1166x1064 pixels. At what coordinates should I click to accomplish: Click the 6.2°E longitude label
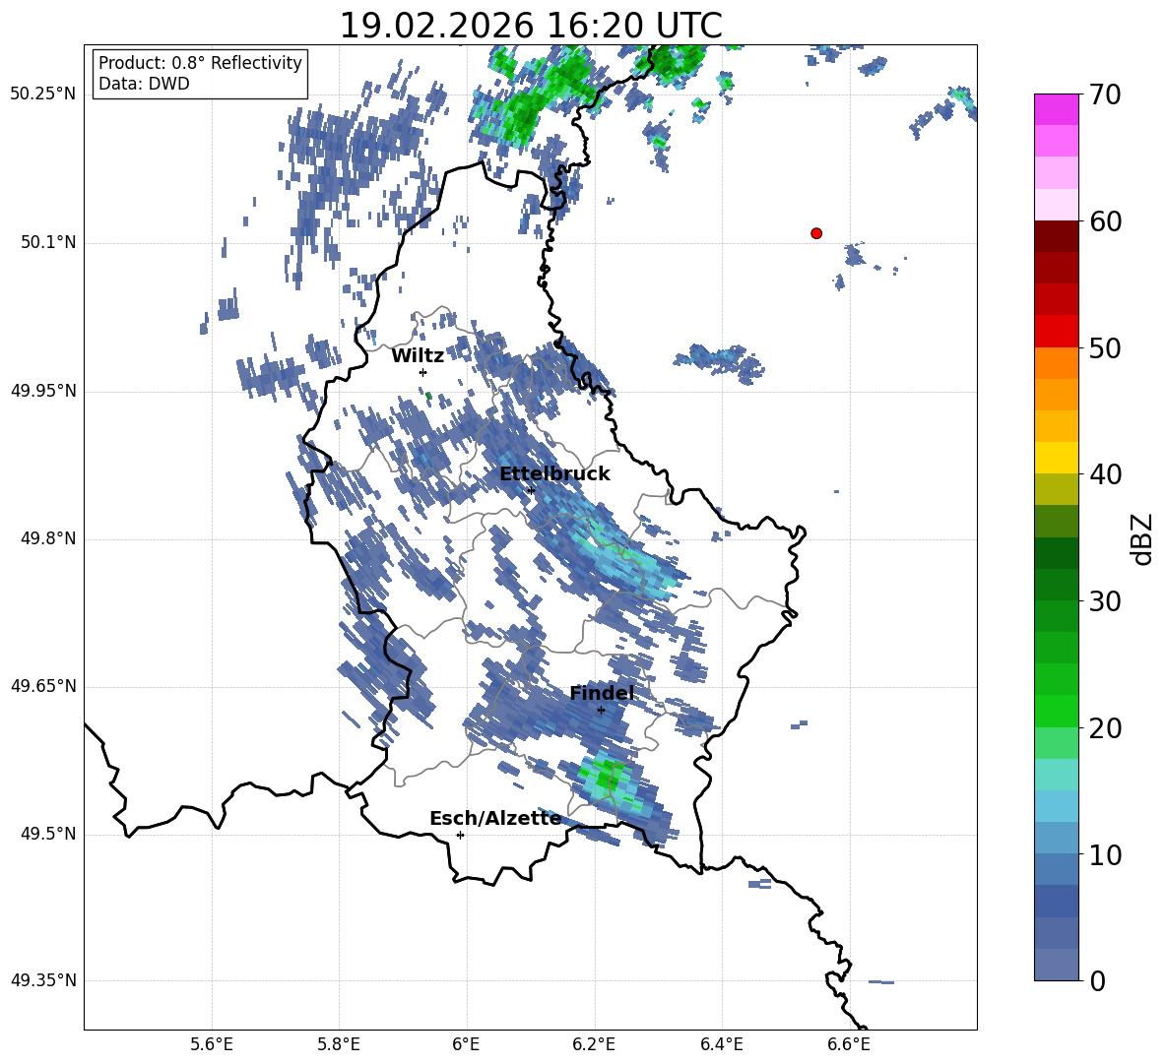594,1044
